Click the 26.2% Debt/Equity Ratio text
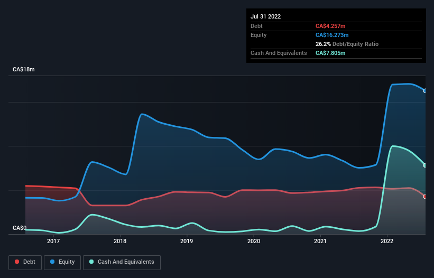The image size is (434, 278). click(347, 44)
